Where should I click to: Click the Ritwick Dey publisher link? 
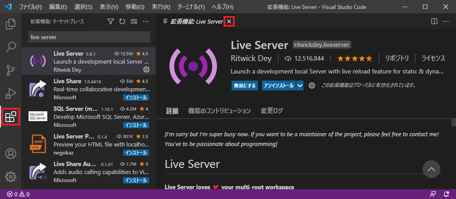click(x=251, y=58)
